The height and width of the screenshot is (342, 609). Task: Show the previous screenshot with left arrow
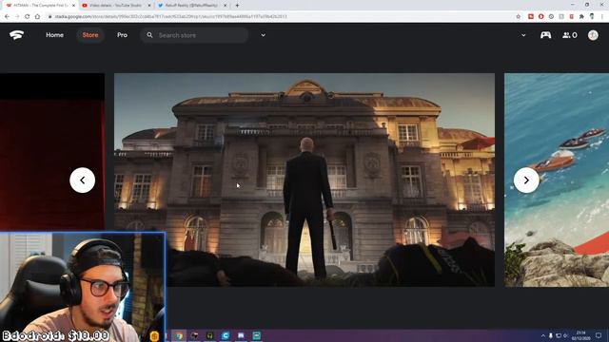(83, 180)
